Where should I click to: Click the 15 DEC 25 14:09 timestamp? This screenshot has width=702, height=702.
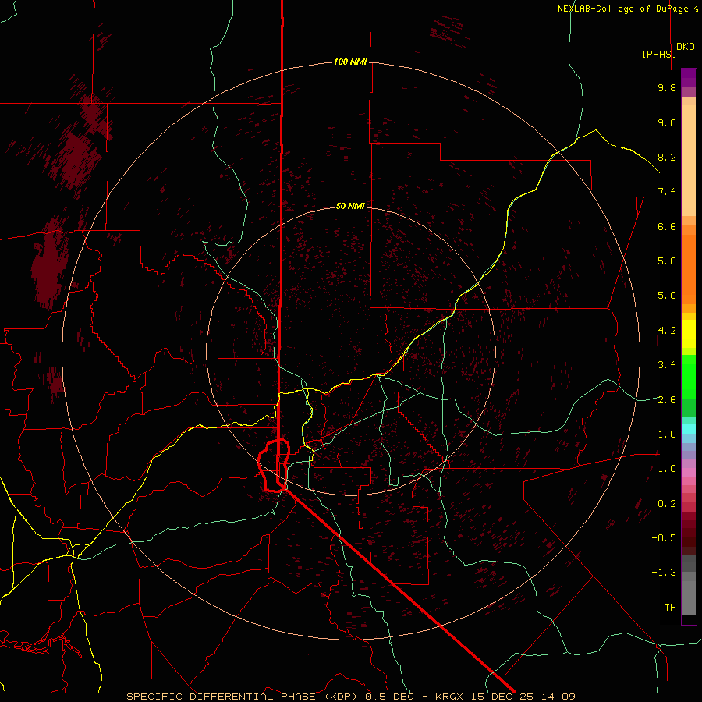523,697
